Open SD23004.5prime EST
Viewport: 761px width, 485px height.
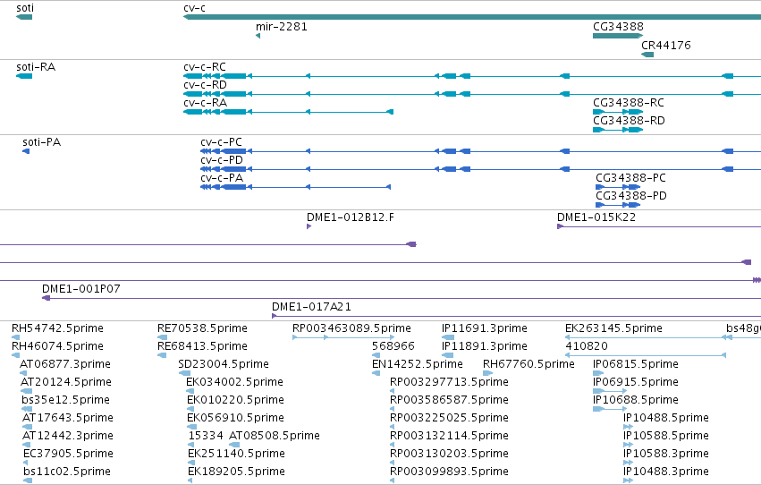click(x=184, y=373)
